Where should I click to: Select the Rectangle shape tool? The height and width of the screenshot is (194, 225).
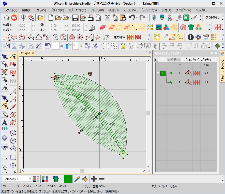tap(13, 158)
